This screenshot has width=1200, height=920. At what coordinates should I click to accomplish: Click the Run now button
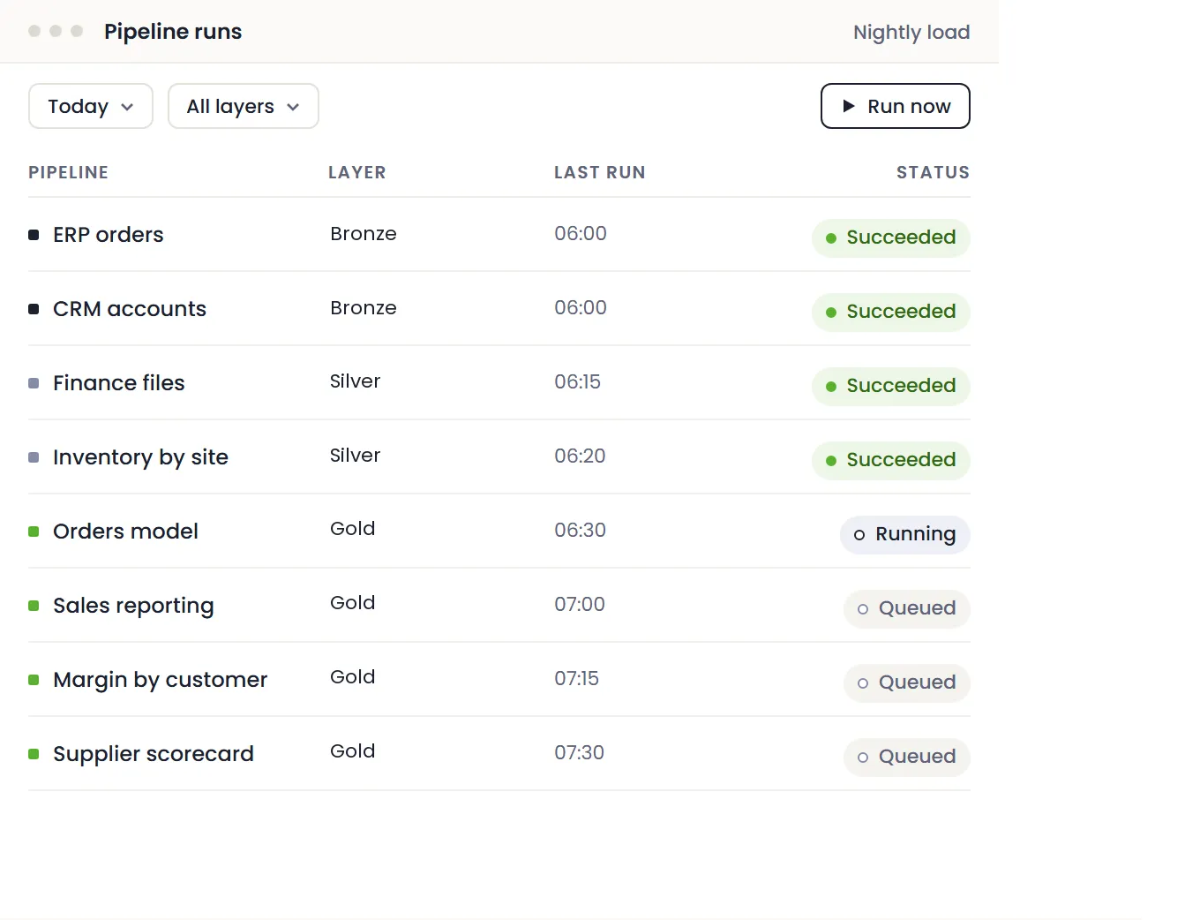(896, 106)
